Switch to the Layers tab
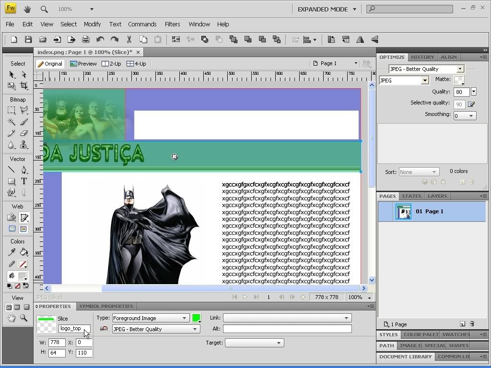The width and height of the screenshot is (491, 368). pos(437,196)
